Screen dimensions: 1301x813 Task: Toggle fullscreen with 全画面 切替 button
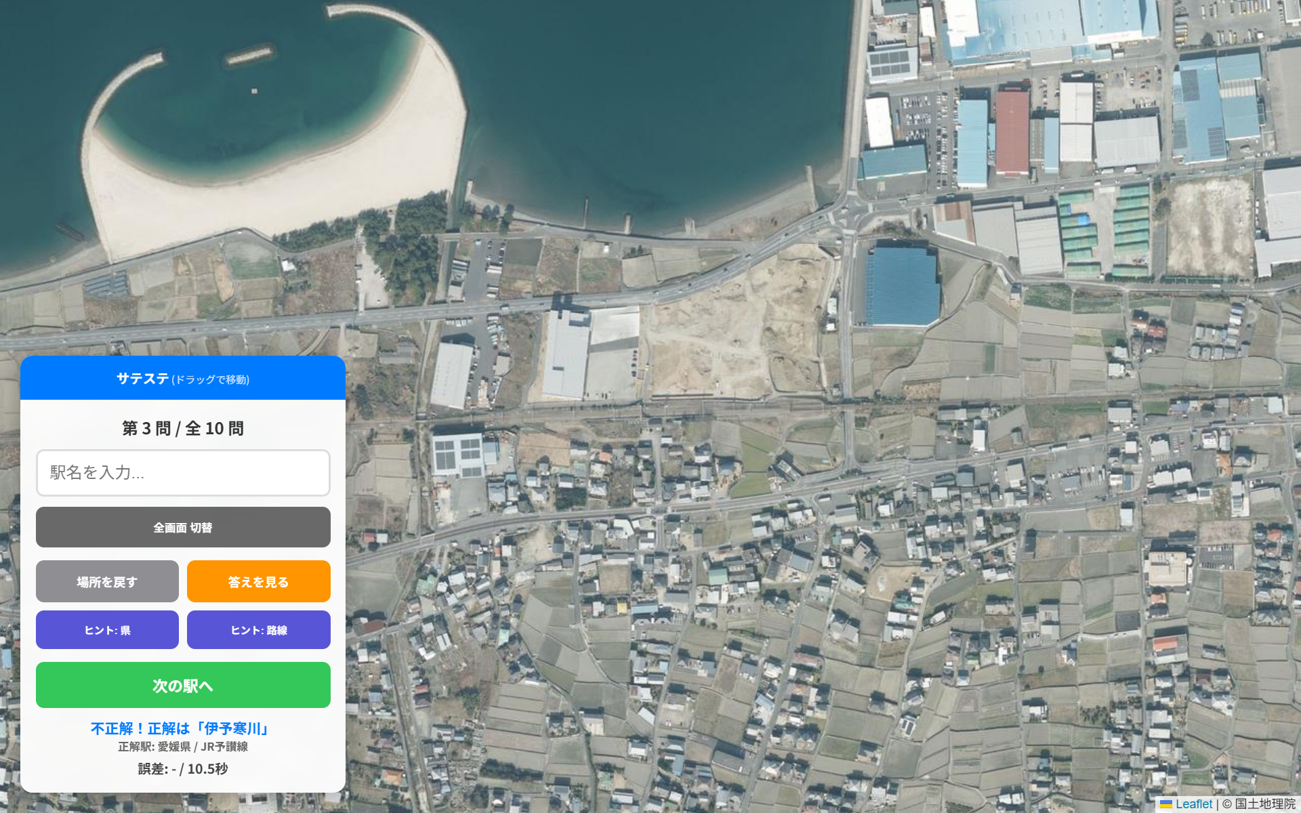click(x=183, y=527)
